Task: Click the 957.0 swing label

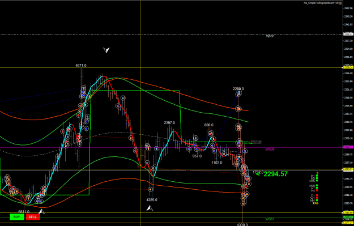Action: click(x=197, y=156)
